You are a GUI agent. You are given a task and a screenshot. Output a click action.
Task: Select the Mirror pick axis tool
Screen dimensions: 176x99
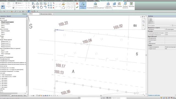[41, 4]
